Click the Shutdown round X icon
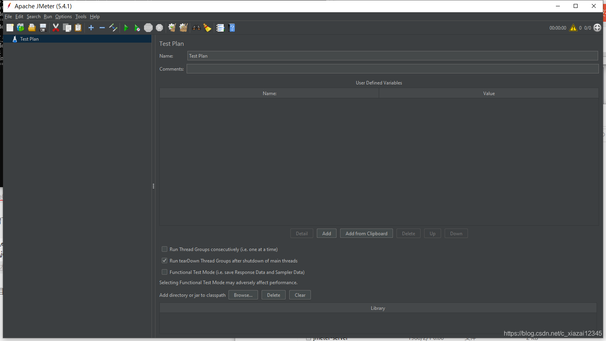This screenshot has height=341, width=606. (159, 28)
